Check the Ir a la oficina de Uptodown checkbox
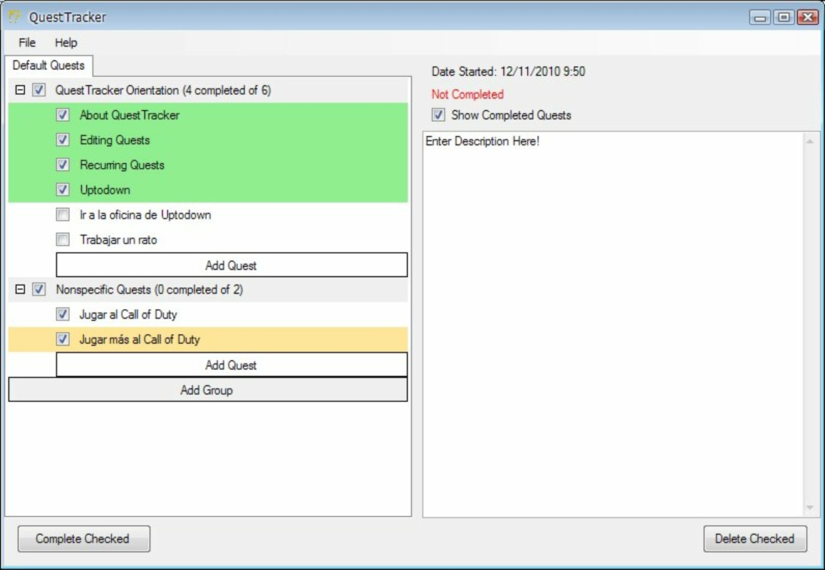825x570 pixels. click(63, 214)
